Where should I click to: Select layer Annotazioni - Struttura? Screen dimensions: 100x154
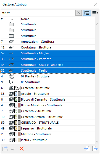(x=48, y=42)
